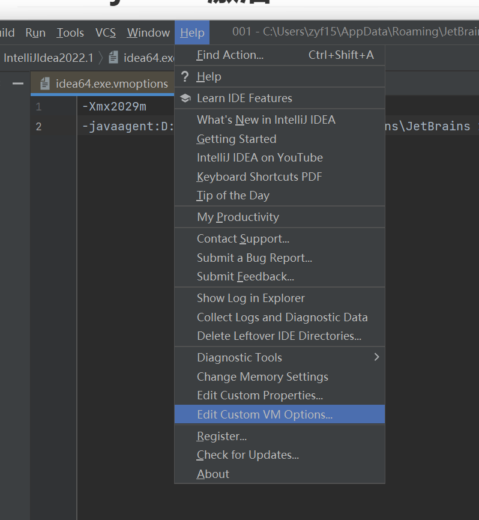The height and width of the screenshot is (520, 479).
Task: Click Keyboard Shortcuts PDF entry
Action: coord(259,177)
